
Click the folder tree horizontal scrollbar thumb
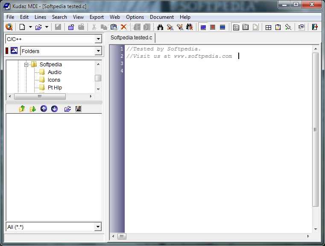[40, 96]
